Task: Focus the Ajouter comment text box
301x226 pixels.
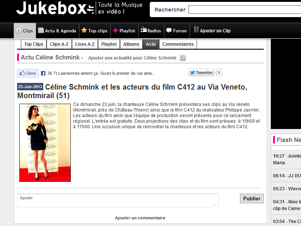Action: [118, 201]
